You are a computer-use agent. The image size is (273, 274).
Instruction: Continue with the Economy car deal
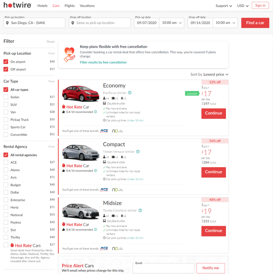point(214,114)
